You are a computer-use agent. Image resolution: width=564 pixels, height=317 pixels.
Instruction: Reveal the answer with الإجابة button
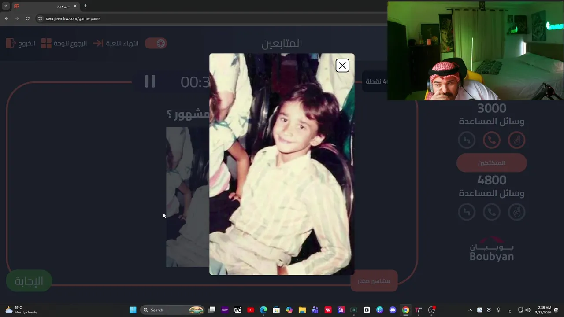click(x=29, y=281)
